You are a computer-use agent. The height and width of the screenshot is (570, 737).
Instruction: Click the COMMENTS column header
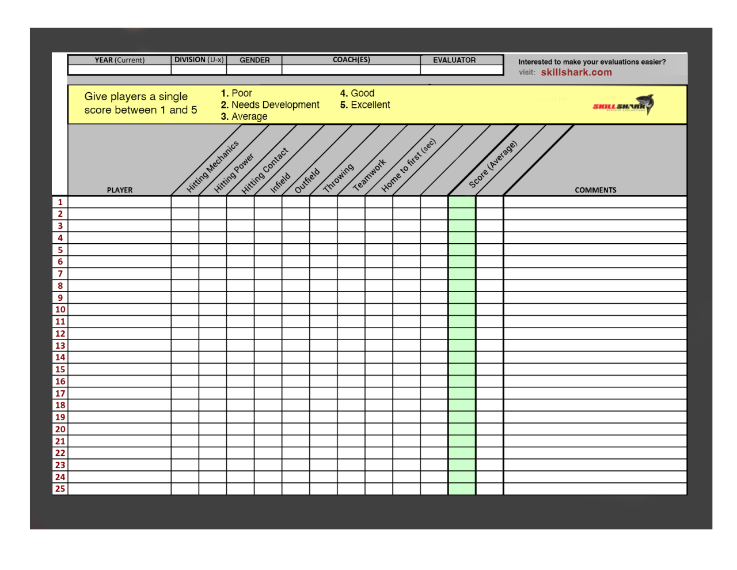595,190
